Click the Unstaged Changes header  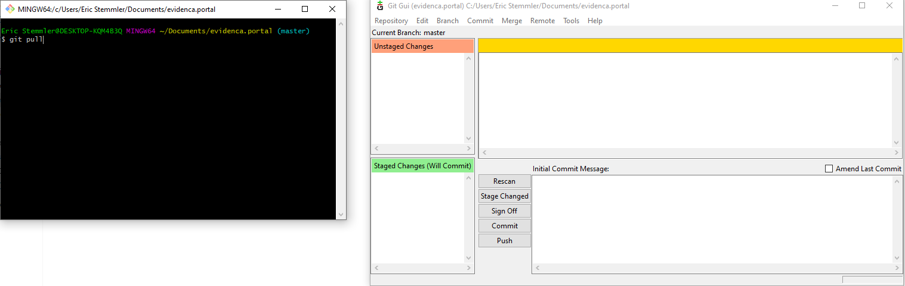click(422, 46)
